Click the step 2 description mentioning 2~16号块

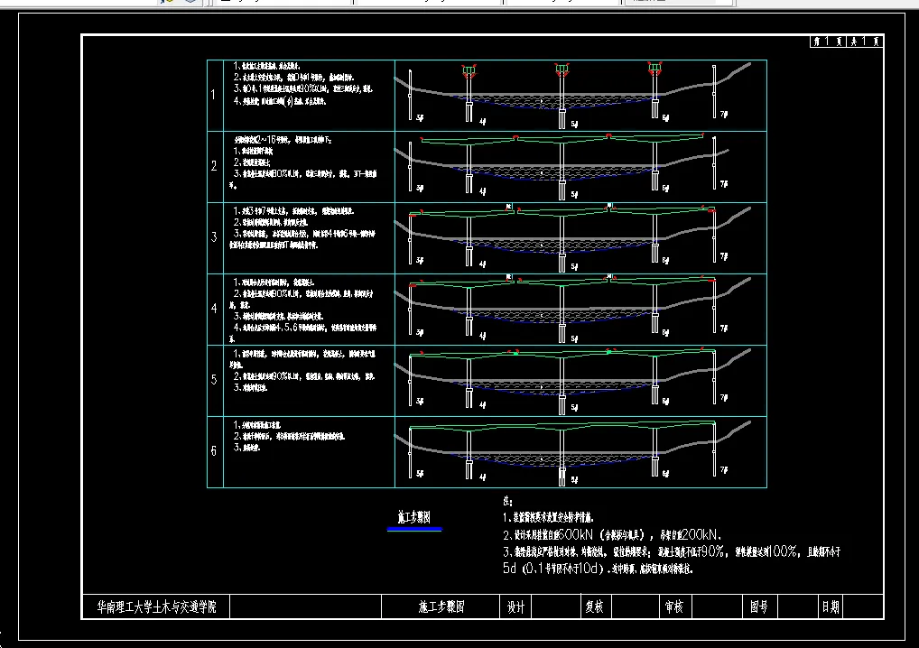coord(283,140)
